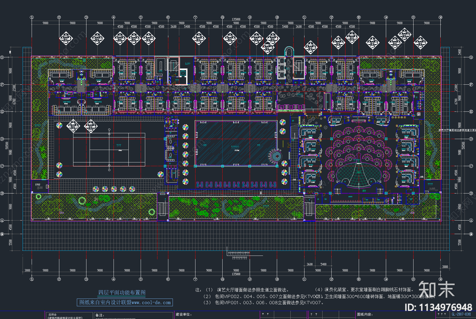Click the DJ?? room label
Screen dimensions: 476x319
[x=187, y=64]
